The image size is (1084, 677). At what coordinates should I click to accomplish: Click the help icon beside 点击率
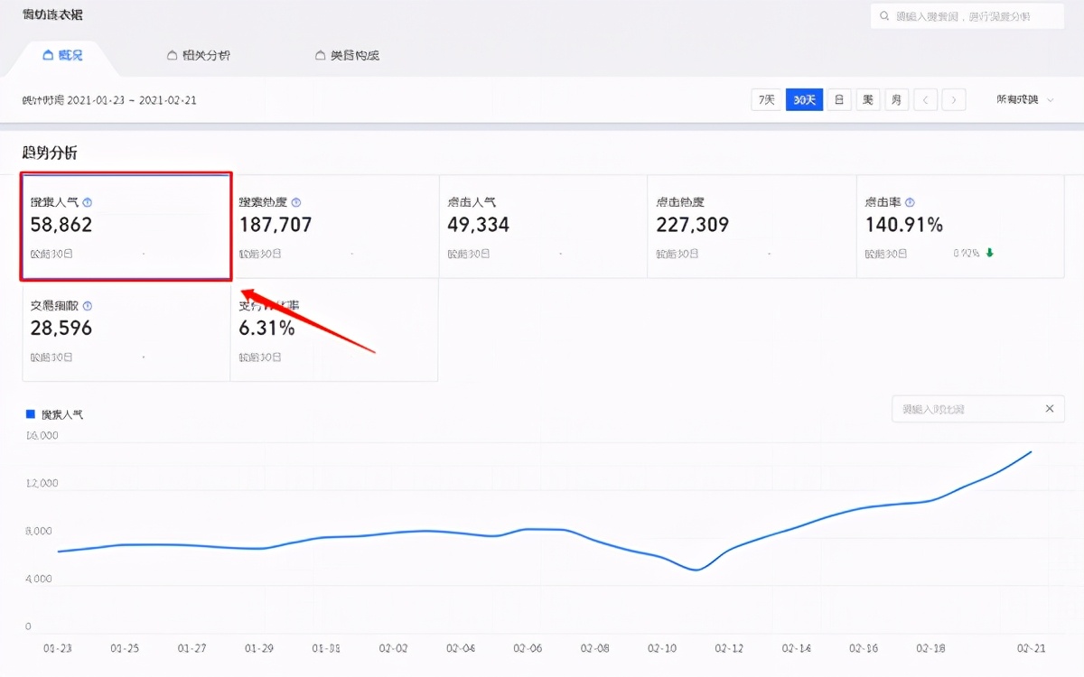(x=910, y=203)
